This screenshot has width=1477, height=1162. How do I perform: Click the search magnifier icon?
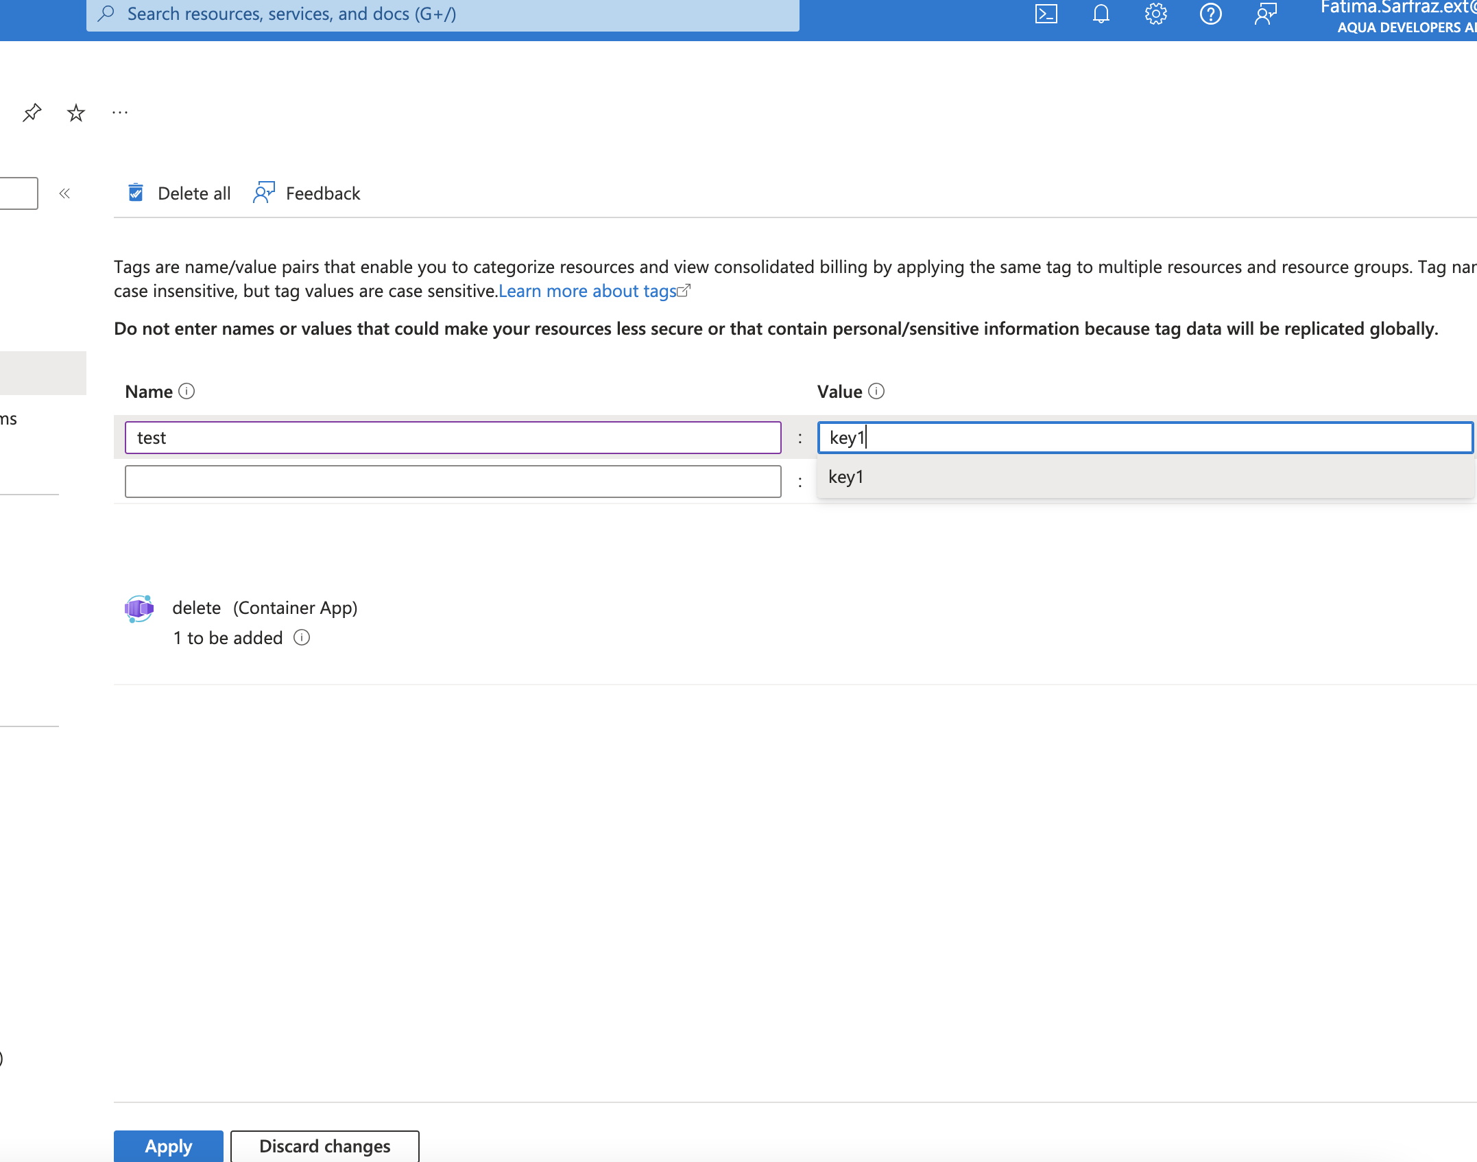click(106, 14)
